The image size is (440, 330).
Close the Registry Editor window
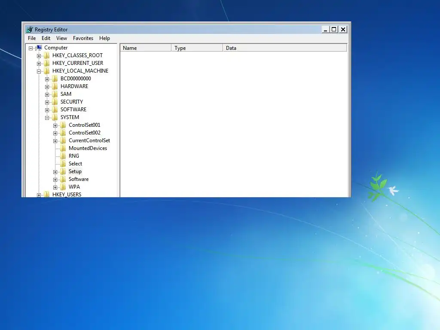point(343,30)
